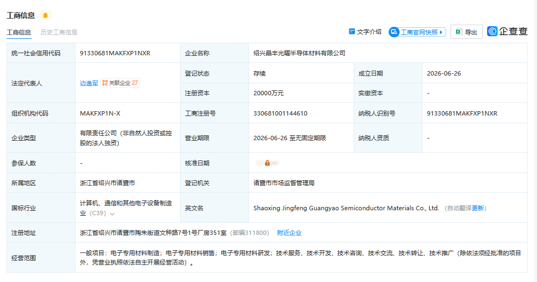Click the orange bell notification icon
The width and height of the screenshot is (537, 282).
(45, 15)
